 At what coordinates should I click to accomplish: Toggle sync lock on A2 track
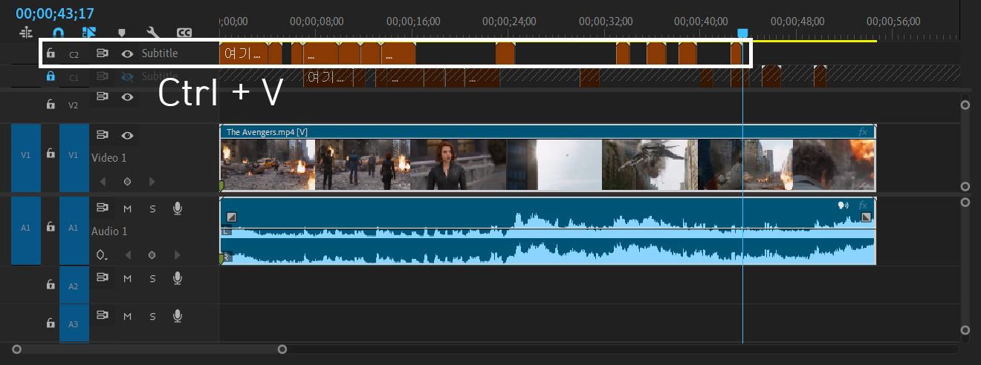[103, 278]
